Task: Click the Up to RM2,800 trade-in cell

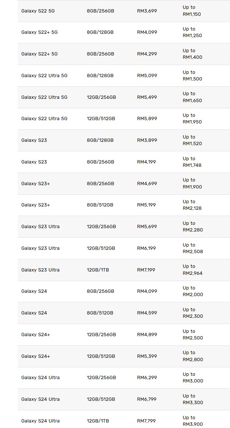Action: tap(193, 356)
